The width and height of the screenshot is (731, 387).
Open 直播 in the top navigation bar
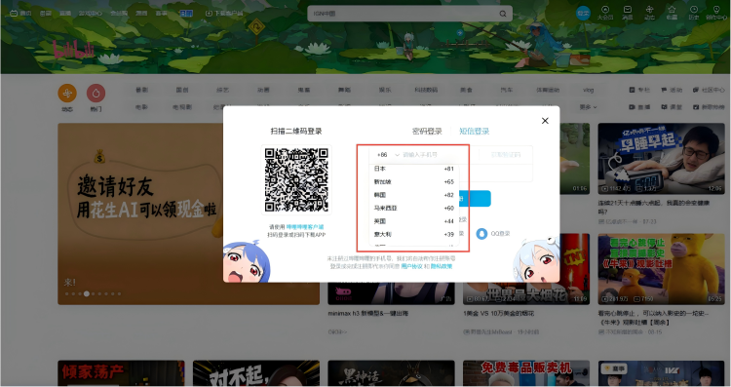click(65, 14)
